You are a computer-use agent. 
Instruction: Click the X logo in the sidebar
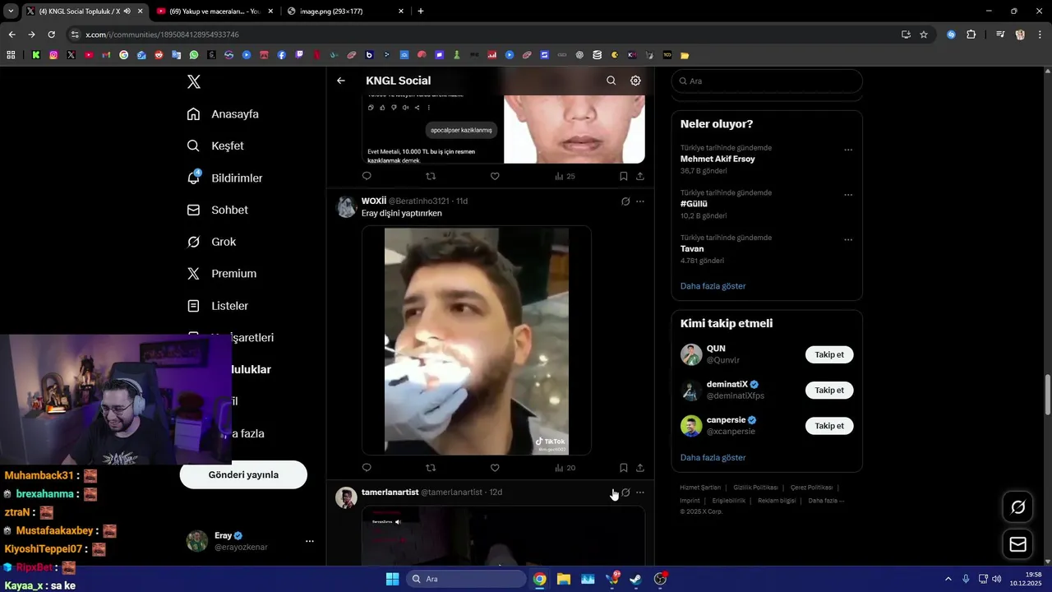pyautogui.click(x=194, y=81)
